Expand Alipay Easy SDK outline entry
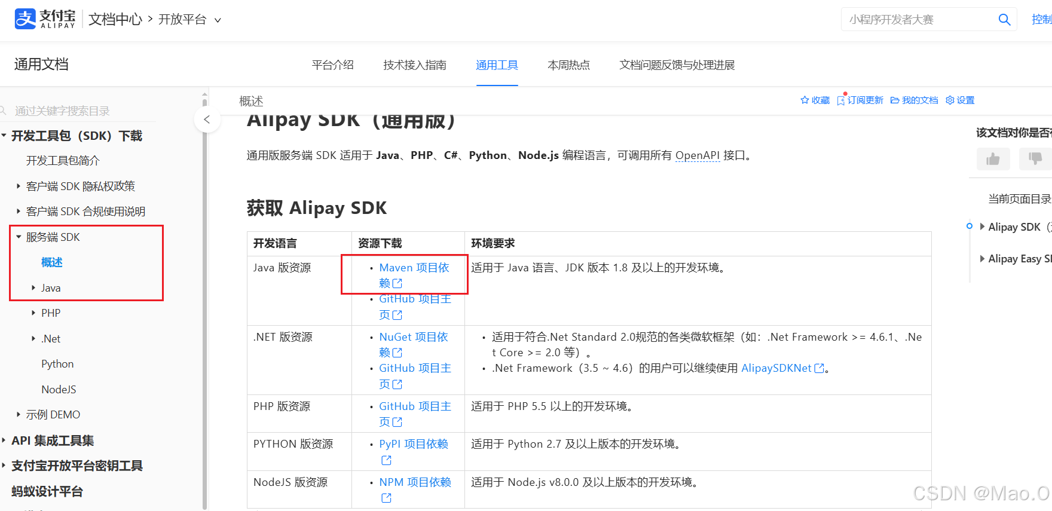The width and height of the screenshot is (1052, 511). click(982, 258)
